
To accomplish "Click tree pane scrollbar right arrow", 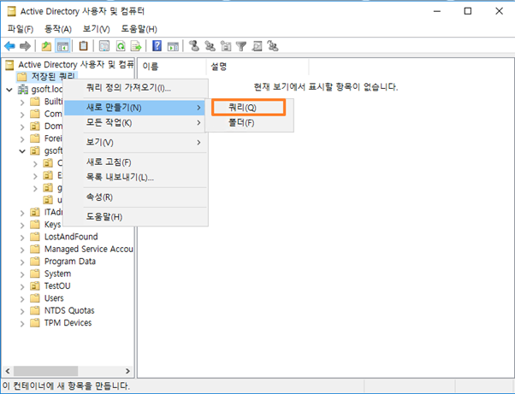I will pos(127,371).
